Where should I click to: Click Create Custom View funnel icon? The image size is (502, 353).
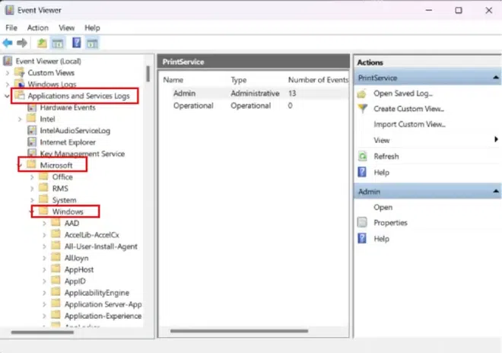point(362,109)
